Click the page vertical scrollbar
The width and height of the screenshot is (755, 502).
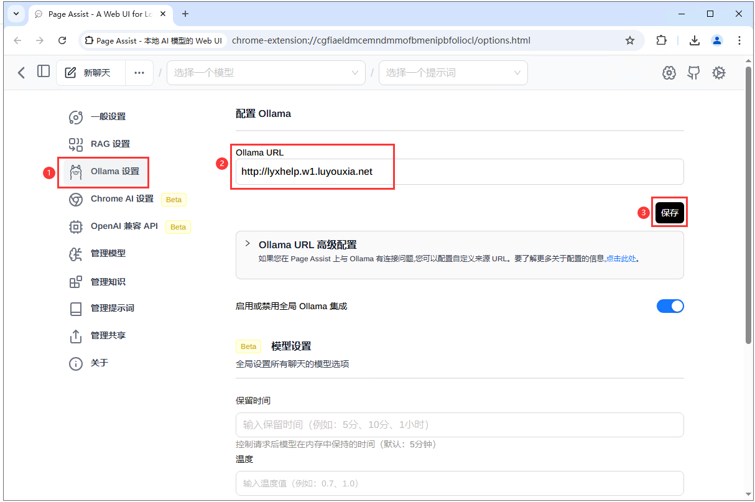tap(749, 205)
